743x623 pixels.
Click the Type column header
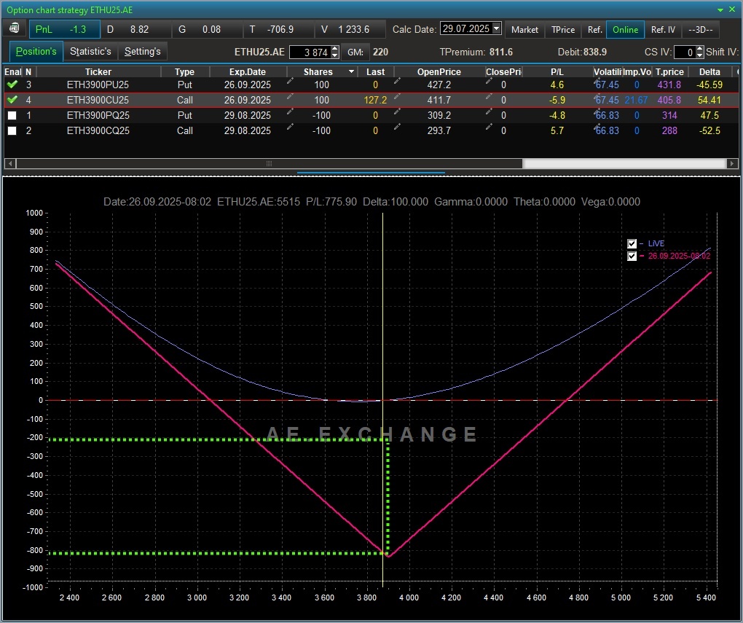pos(184,71)
